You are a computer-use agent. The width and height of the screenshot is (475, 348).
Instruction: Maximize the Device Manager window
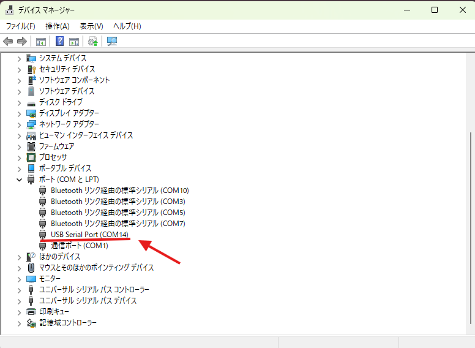tap(435, 10)
